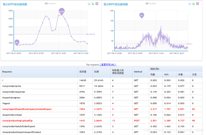Click the 34.3 average line label

[190, 44]
